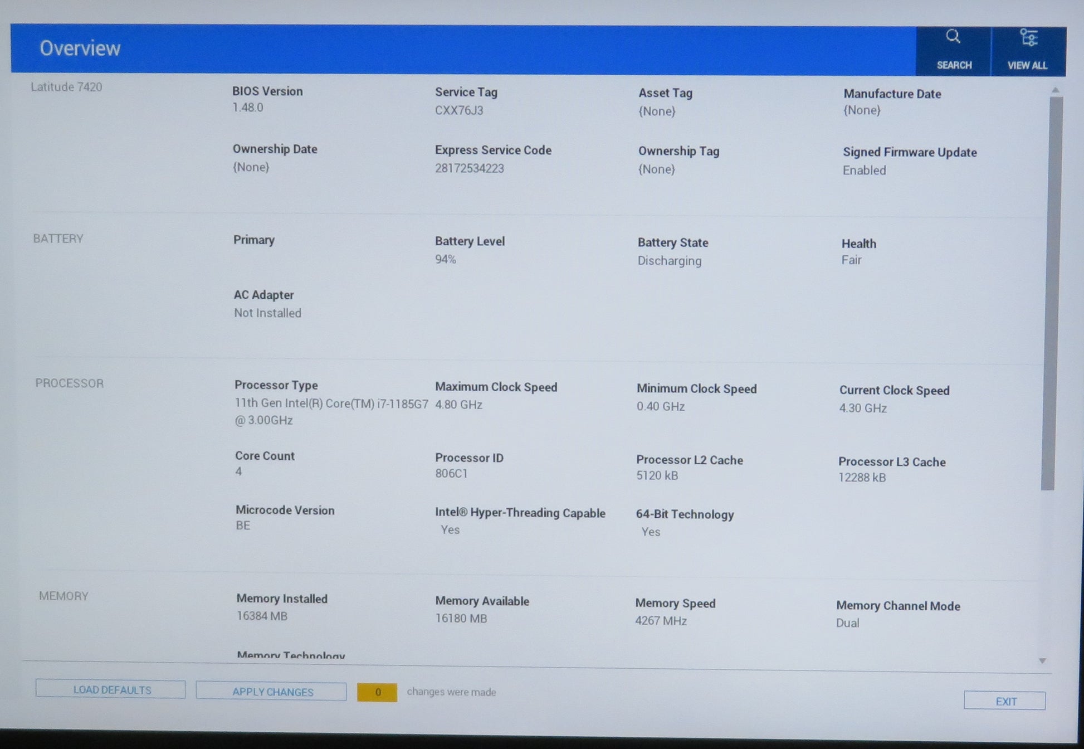
Task: Click the Battery Health Fair value
Action: coord(851,260)
